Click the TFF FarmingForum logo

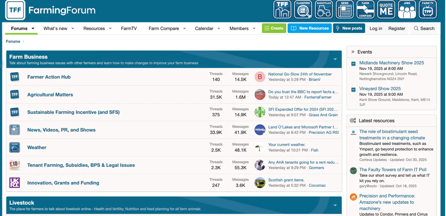(50, 10)
